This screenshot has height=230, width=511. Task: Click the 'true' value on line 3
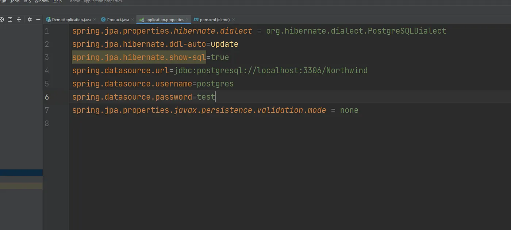pos(220,57)
